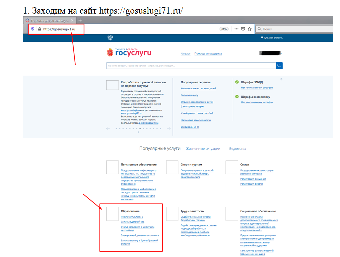Switch to Ведомства tab
Viewport: 340px width, 257px height.
[238, 149]
